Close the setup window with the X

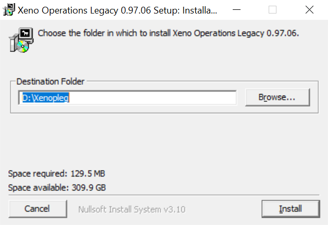click(309, 9)
